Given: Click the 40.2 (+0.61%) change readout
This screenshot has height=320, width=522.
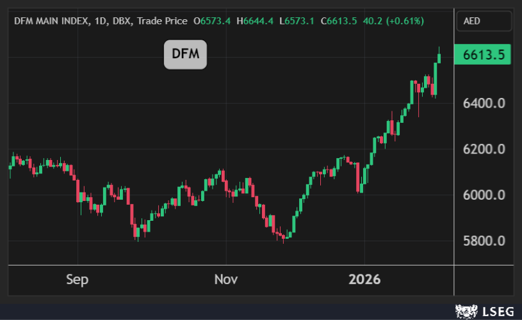Looking at the screenshot, I should [393, 21].
